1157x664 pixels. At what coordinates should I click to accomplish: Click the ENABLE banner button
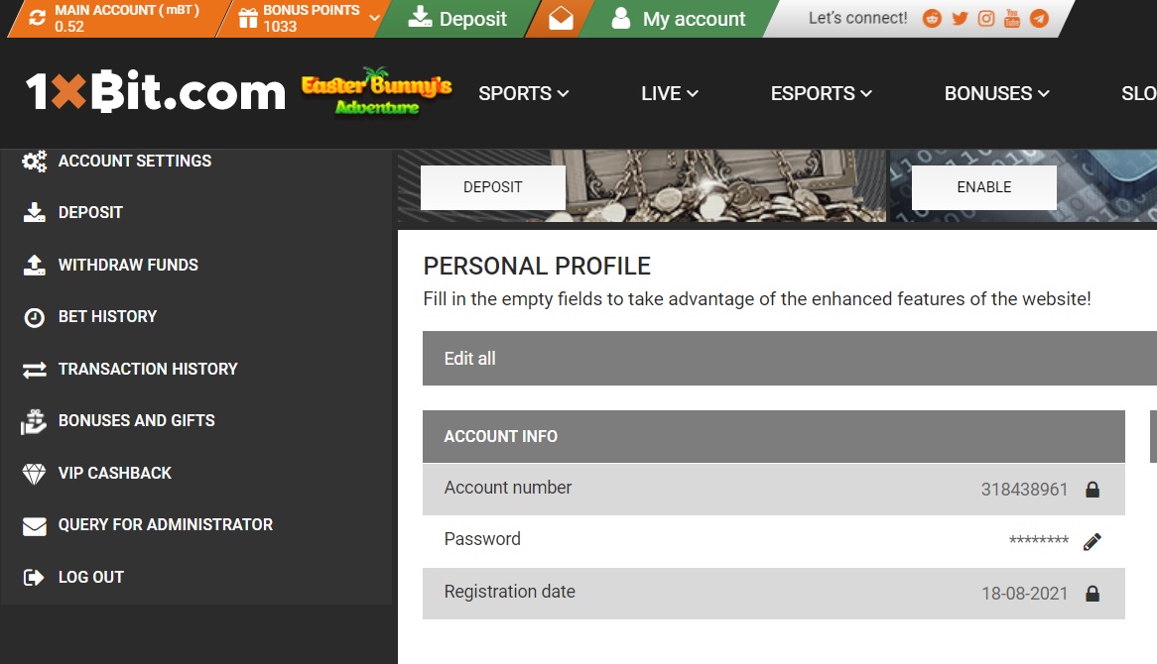tap(983, 187)
